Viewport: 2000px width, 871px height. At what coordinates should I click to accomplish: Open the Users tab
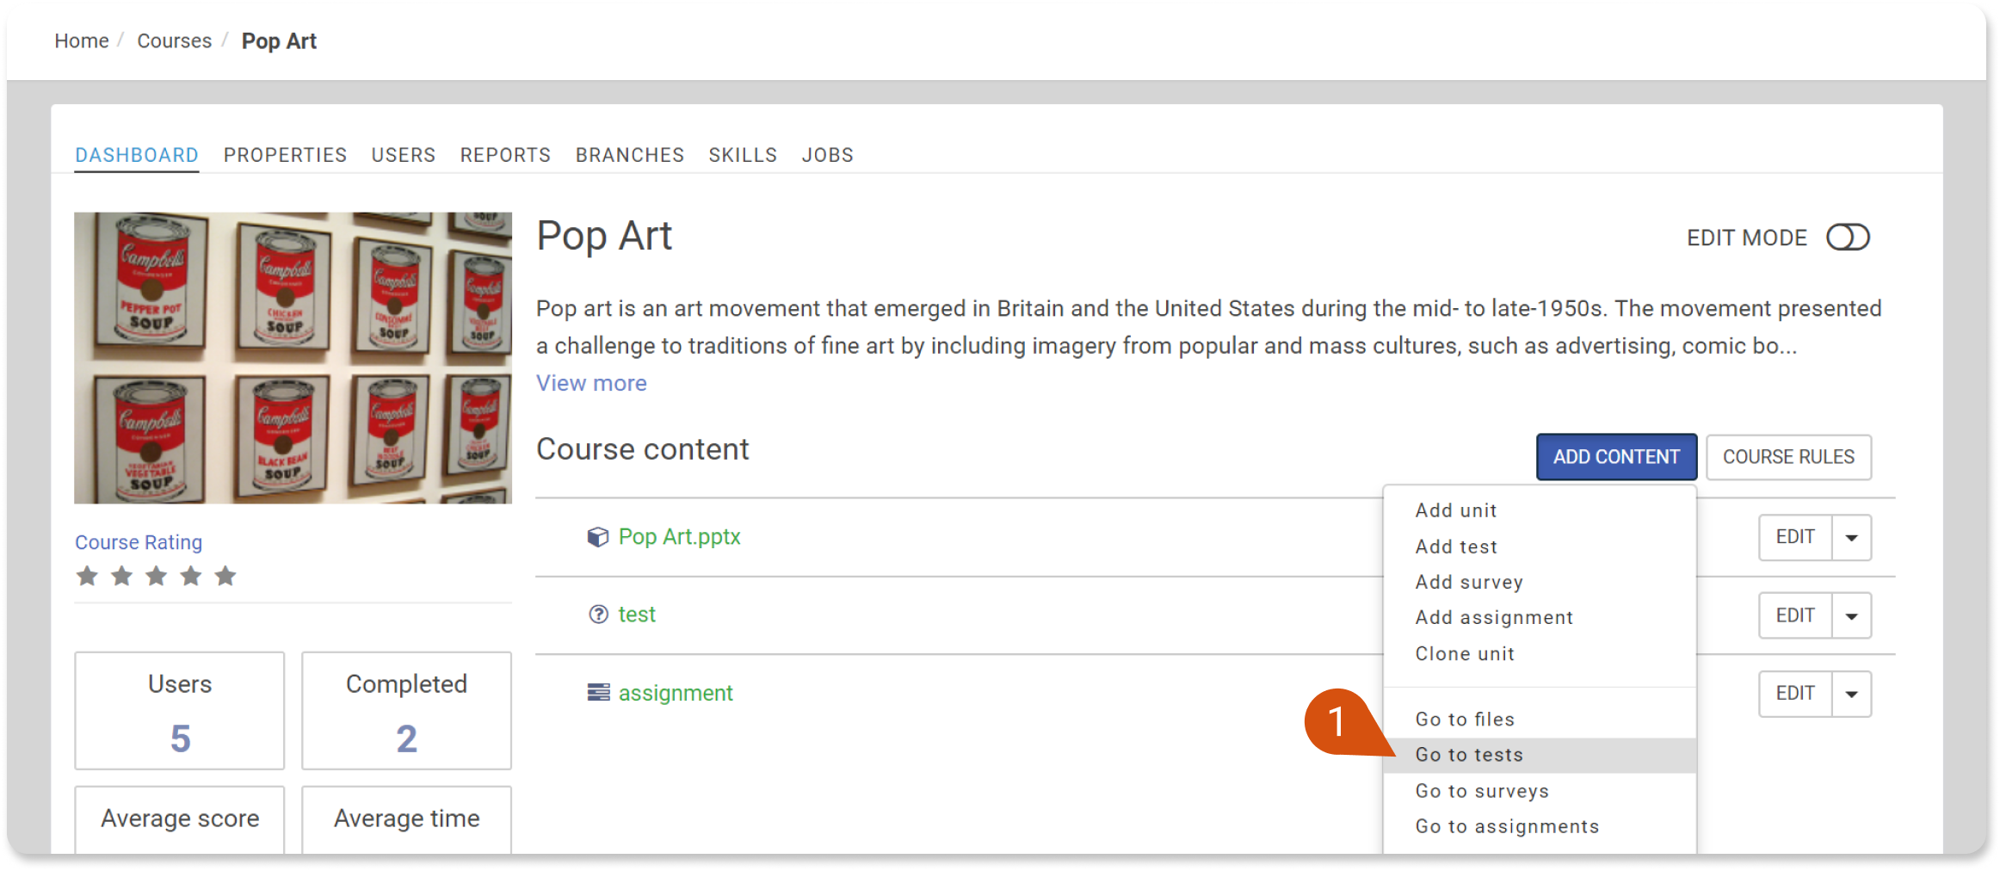pyautogui.click(x=403, y=155)
